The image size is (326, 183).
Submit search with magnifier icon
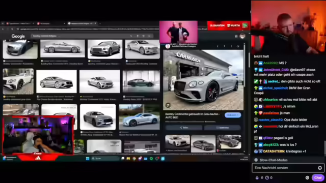tap(149, 36)
